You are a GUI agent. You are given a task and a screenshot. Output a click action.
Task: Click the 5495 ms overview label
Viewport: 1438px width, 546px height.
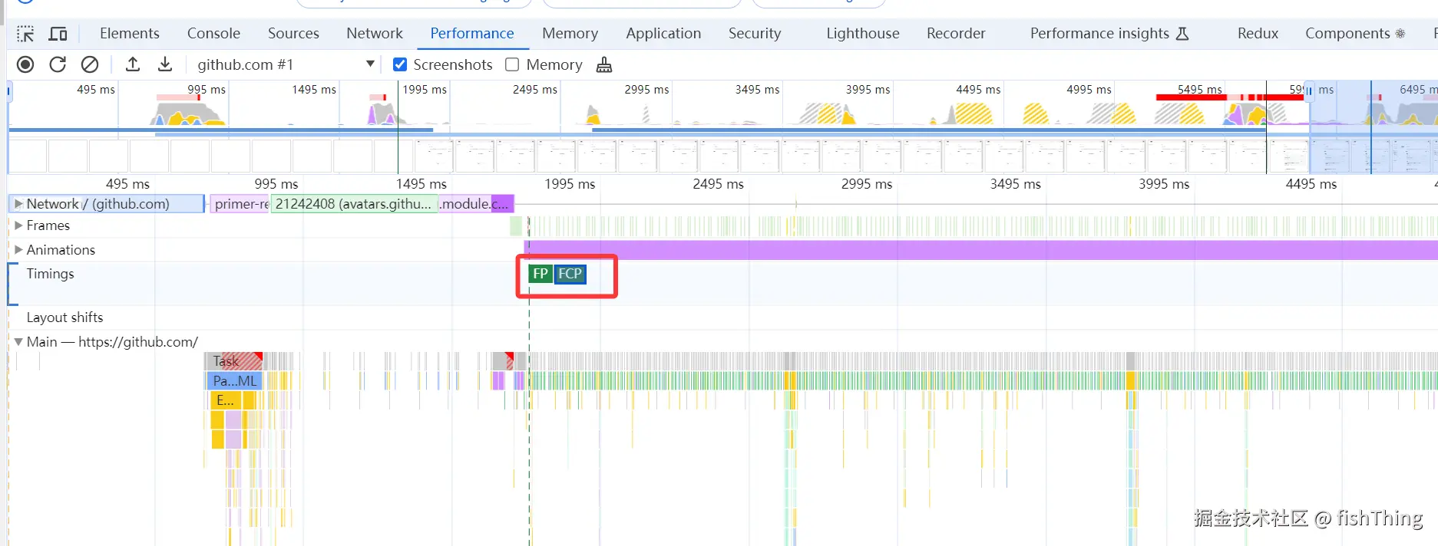point(1199,90)
